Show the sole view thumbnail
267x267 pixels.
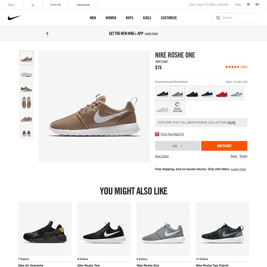[x=26, y=73]
